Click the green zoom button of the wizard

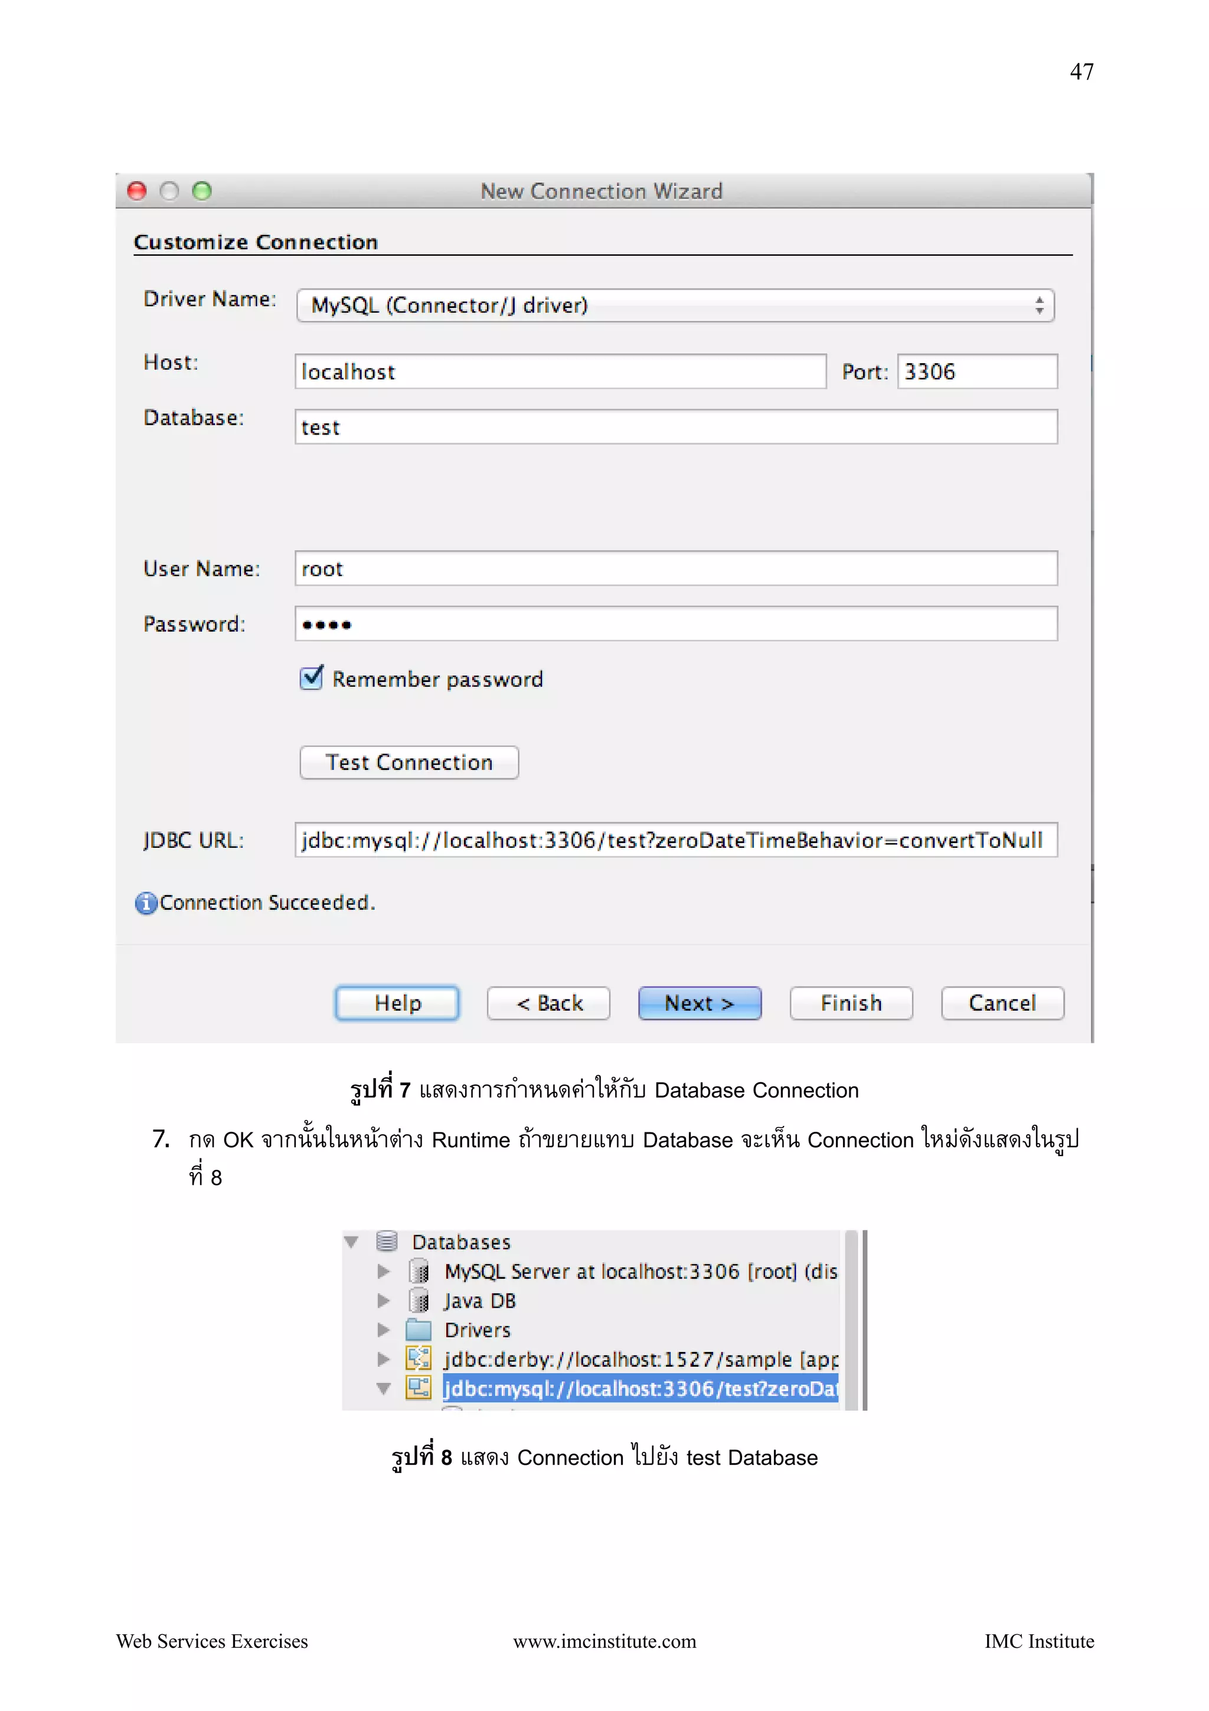(x=202, y=191)
